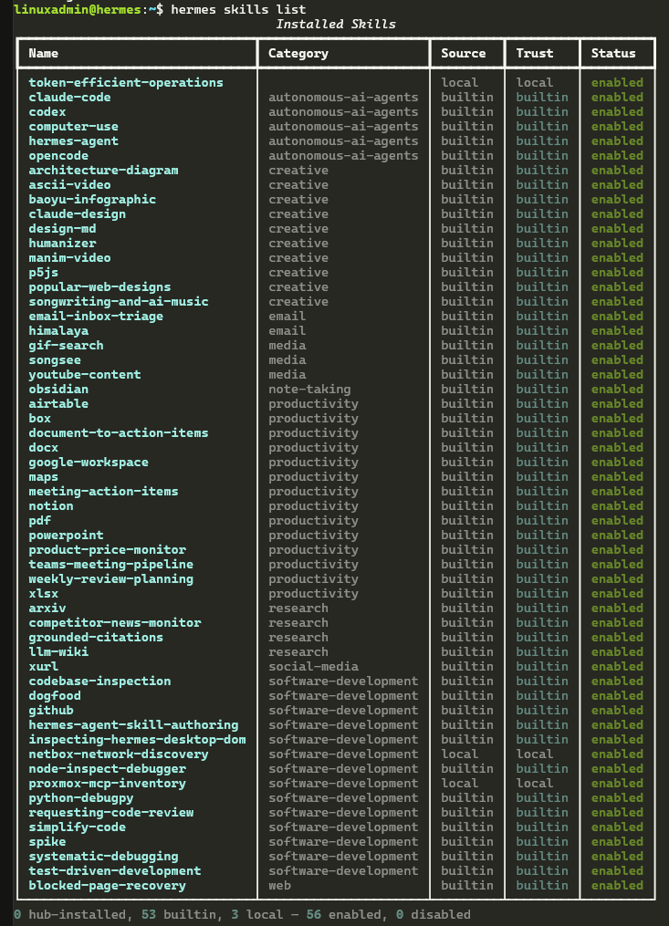This screenshot has width=669, height=926.
Task: Click the opencode skill name
Action: (58, 156)
